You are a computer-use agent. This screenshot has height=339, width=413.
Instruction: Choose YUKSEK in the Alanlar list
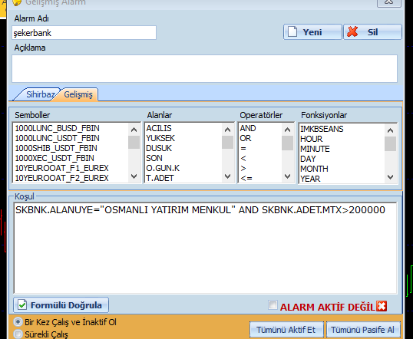(160, 138)
